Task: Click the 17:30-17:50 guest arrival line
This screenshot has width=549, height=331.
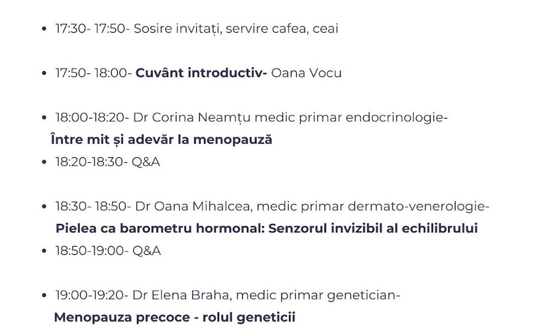Action: pyautogui.click(x=196, y=29)
